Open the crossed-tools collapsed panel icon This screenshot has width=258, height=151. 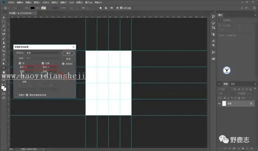click(213, 52)
